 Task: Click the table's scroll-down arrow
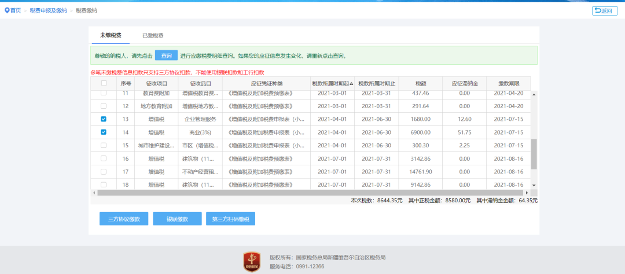click(x=534, y=185)
